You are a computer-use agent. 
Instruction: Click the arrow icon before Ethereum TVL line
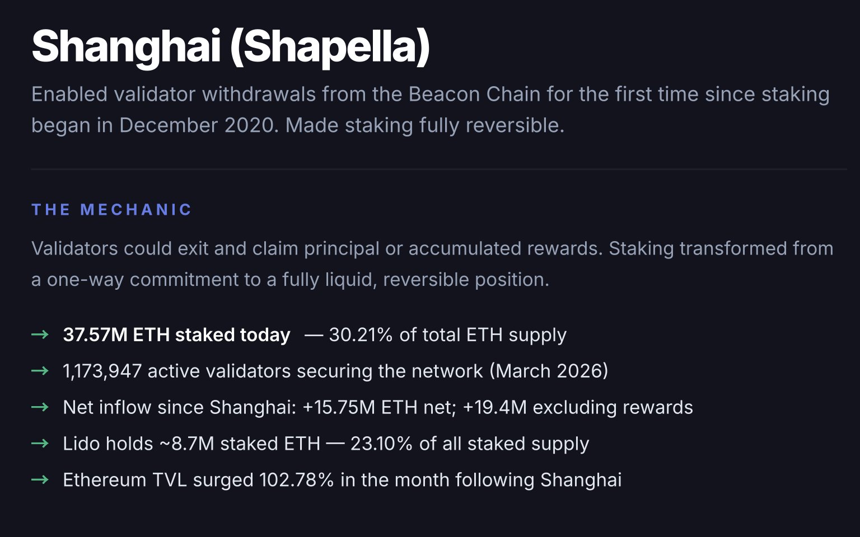pyautogui.click(x=40, y=480)
